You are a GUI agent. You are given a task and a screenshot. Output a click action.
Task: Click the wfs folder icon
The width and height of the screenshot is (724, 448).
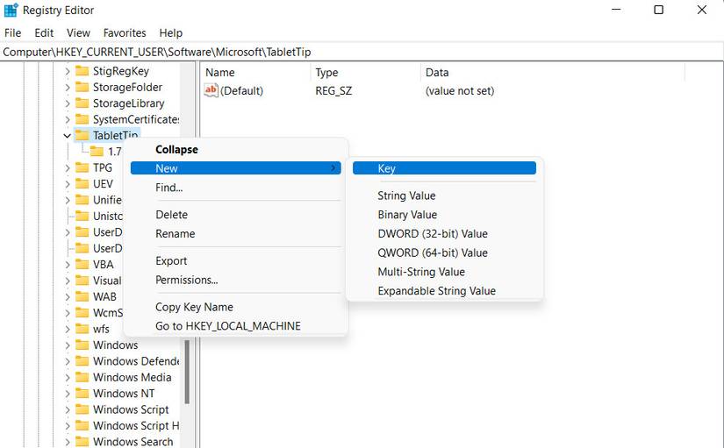(x=82, y=329)
